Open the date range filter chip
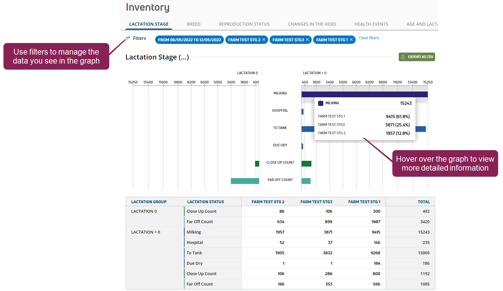This screenshot has width=503, height=291. click(x=189, y=40)
